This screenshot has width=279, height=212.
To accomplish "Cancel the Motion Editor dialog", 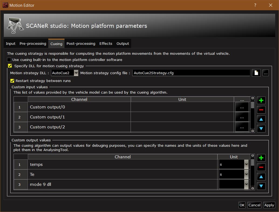I will (254, 205).
